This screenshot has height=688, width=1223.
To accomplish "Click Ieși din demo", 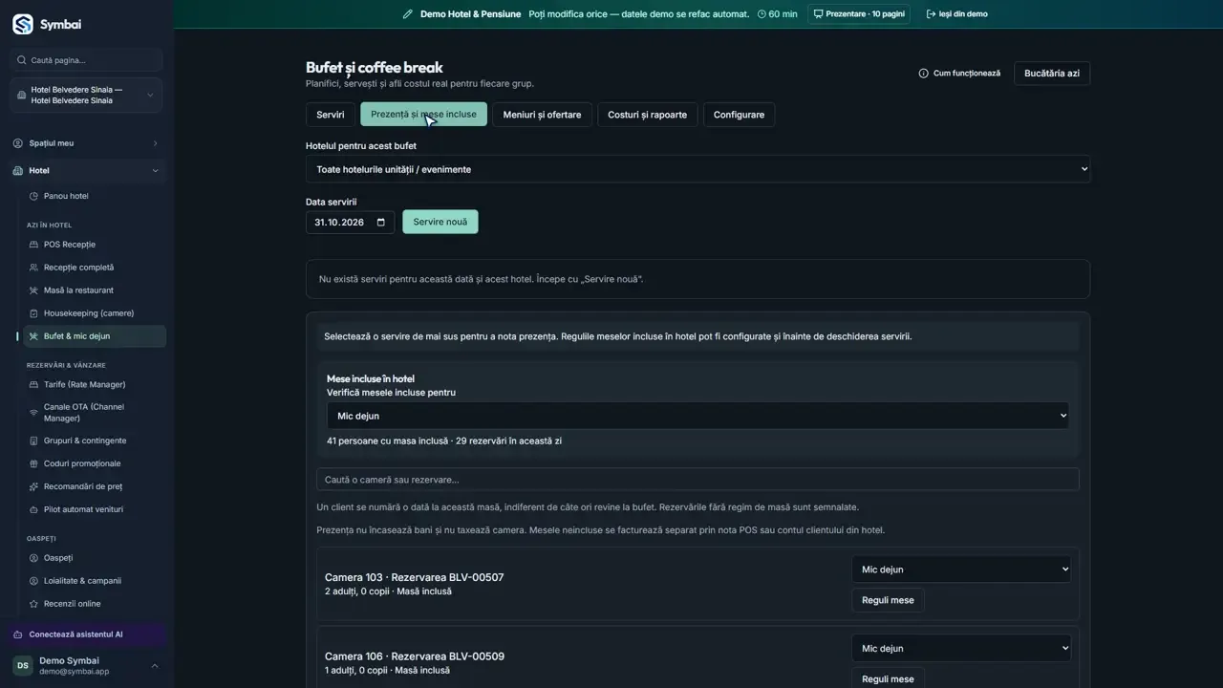I will [957, 14].
